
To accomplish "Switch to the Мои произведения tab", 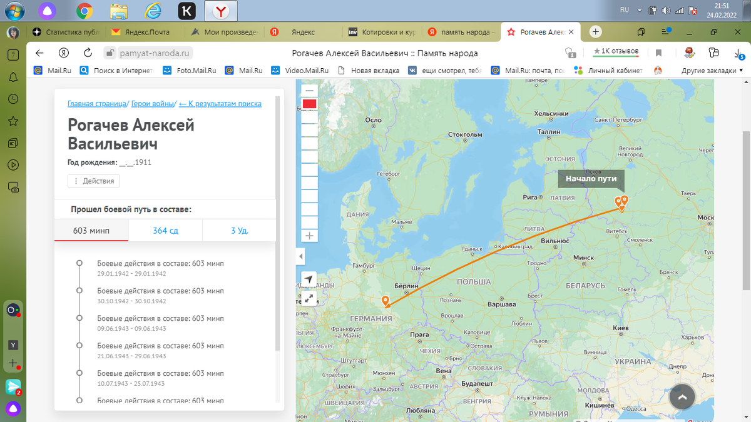I will tap(226, 32).
